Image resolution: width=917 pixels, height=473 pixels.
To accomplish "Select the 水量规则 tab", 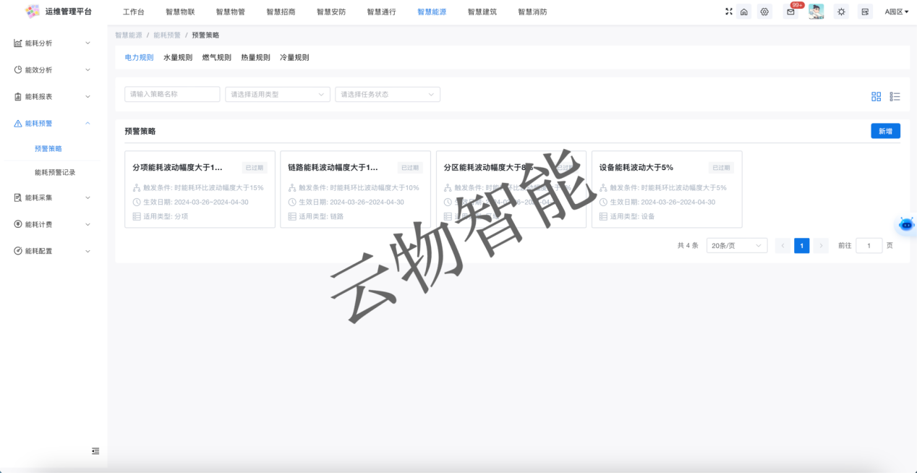I will click(x=178, y=57).
